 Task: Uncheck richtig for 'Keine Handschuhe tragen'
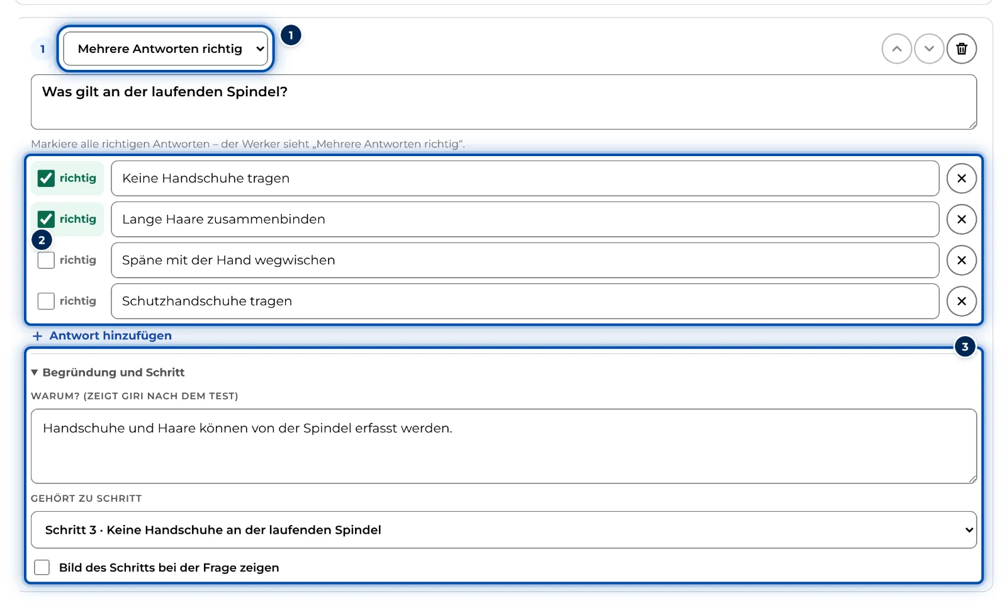[x=46, y=178]
